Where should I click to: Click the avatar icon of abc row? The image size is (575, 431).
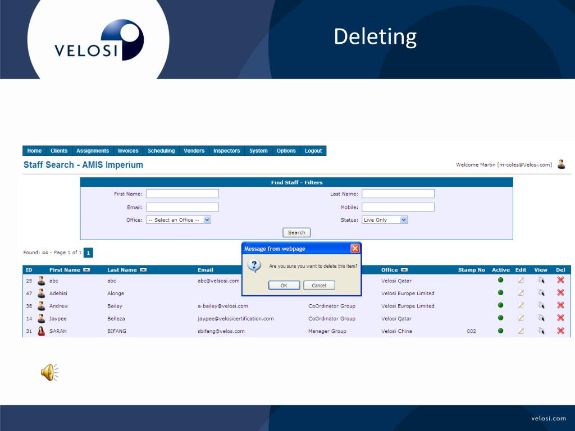pos(41,281)
